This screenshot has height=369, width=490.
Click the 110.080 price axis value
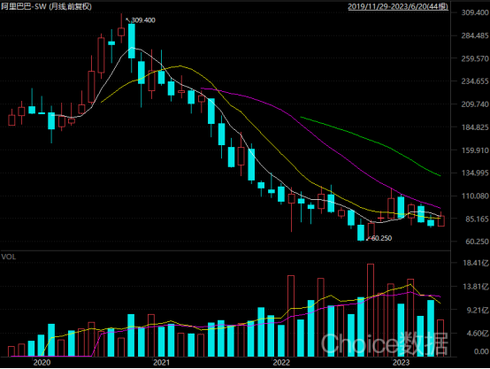475,196
